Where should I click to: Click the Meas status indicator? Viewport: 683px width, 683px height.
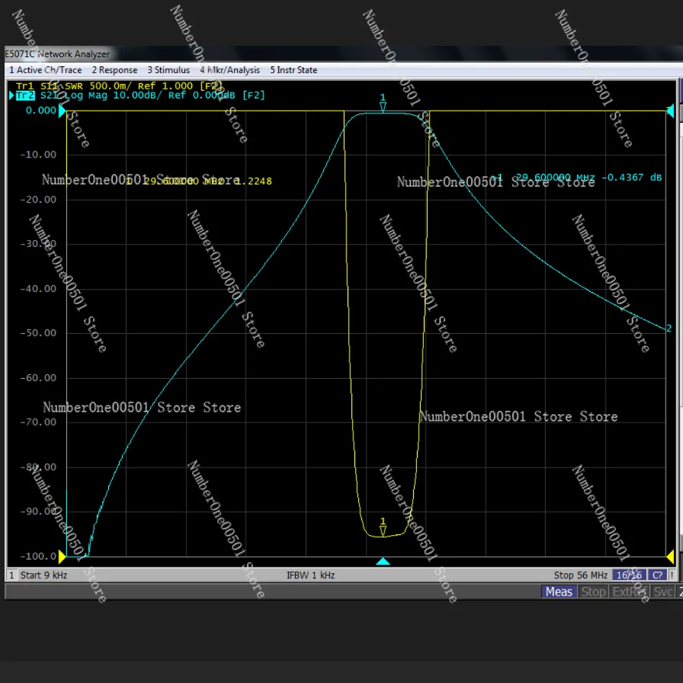click(559, 592)
